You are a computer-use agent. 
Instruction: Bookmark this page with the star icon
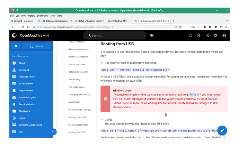tap(180, 27)
